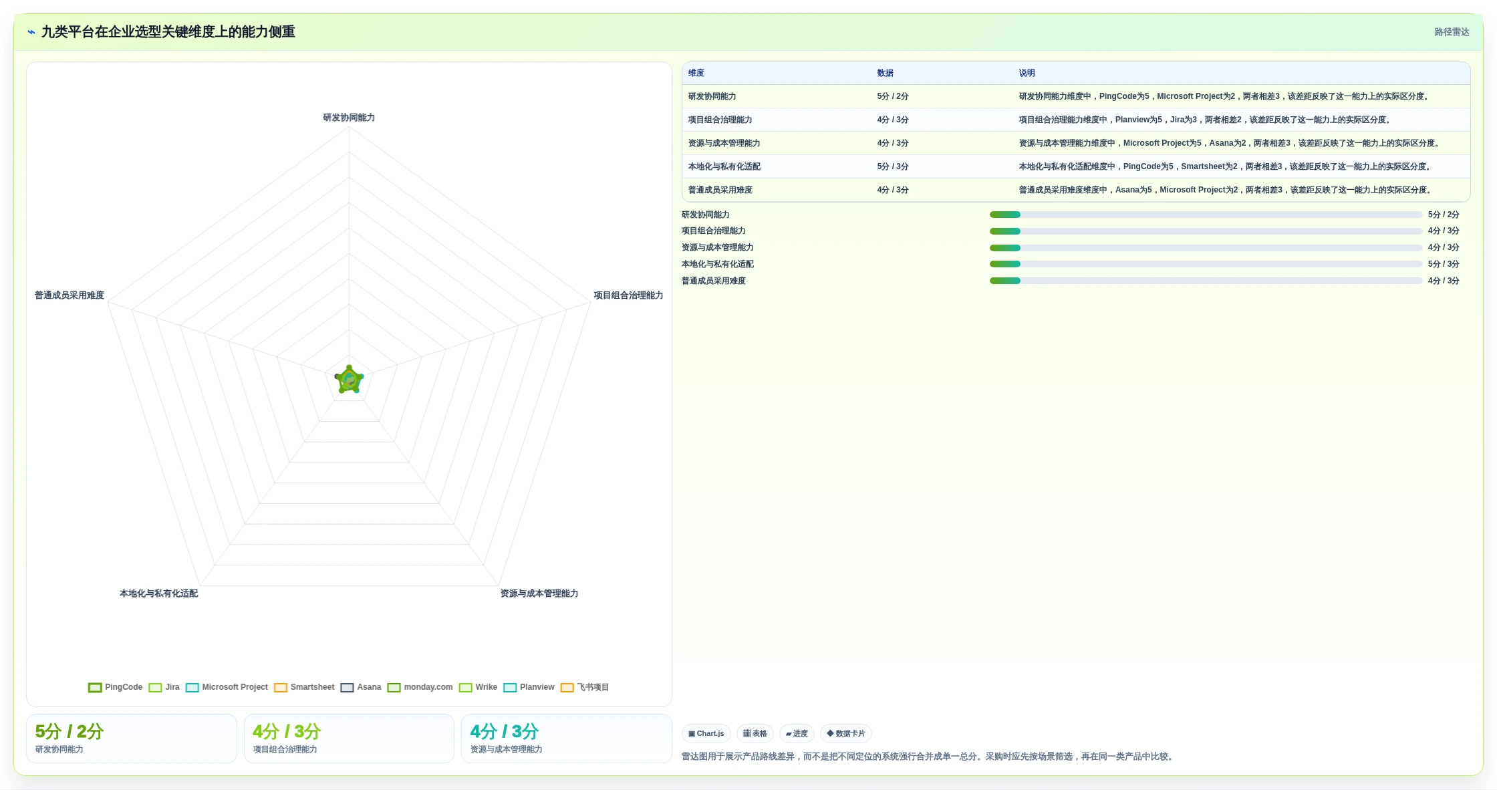Toggle the PingCode legend swatch
1497x790 pixels.
tap(95, 687)
